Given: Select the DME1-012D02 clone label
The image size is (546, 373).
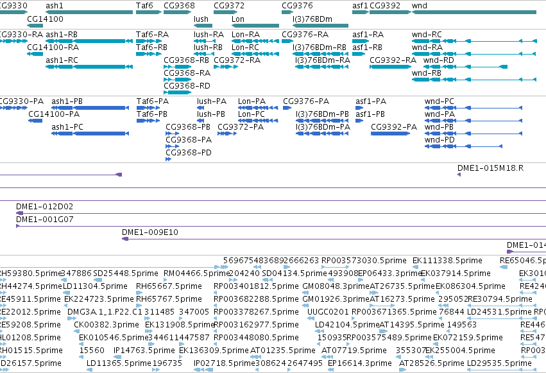Looking at the screenshot, I should click(44, 207).
